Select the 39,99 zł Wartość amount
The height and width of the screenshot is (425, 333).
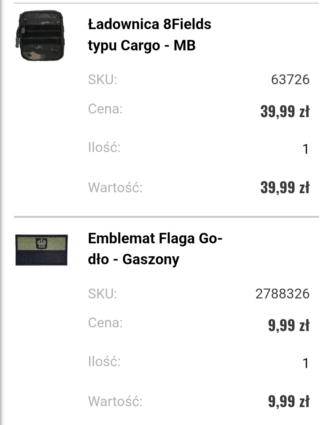pos(285,187)
